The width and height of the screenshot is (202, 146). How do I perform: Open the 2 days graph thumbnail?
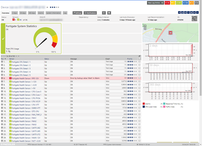[x=170, y=52]
